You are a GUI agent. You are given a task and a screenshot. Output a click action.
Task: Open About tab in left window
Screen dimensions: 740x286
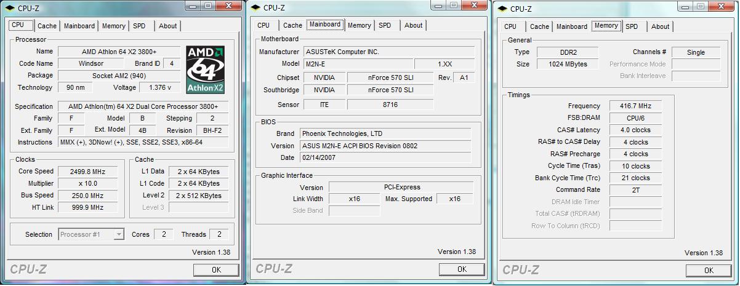(x=167, y=26)
